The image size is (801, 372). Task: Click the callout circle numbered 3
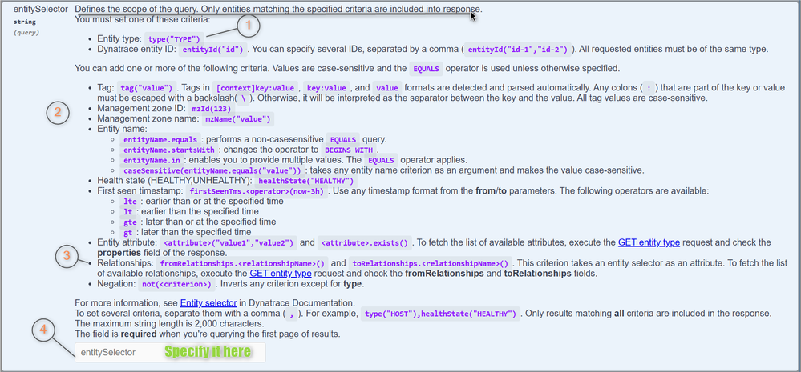pos(70,256)
